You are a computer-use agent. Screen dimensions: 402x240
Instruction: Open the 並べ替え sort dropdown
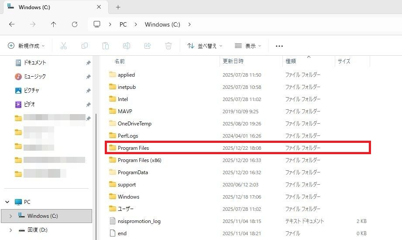[205, 46]
